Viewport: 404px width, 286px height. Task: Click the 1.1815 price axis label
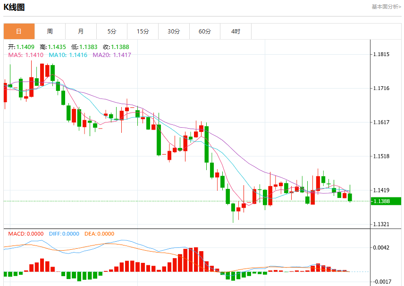(381, 54)
